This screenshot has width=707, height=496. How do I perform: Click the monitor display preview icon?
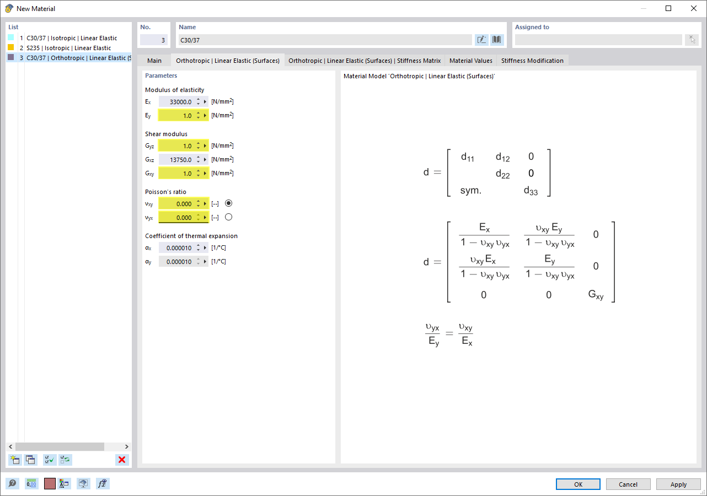(x=83, y=483)
